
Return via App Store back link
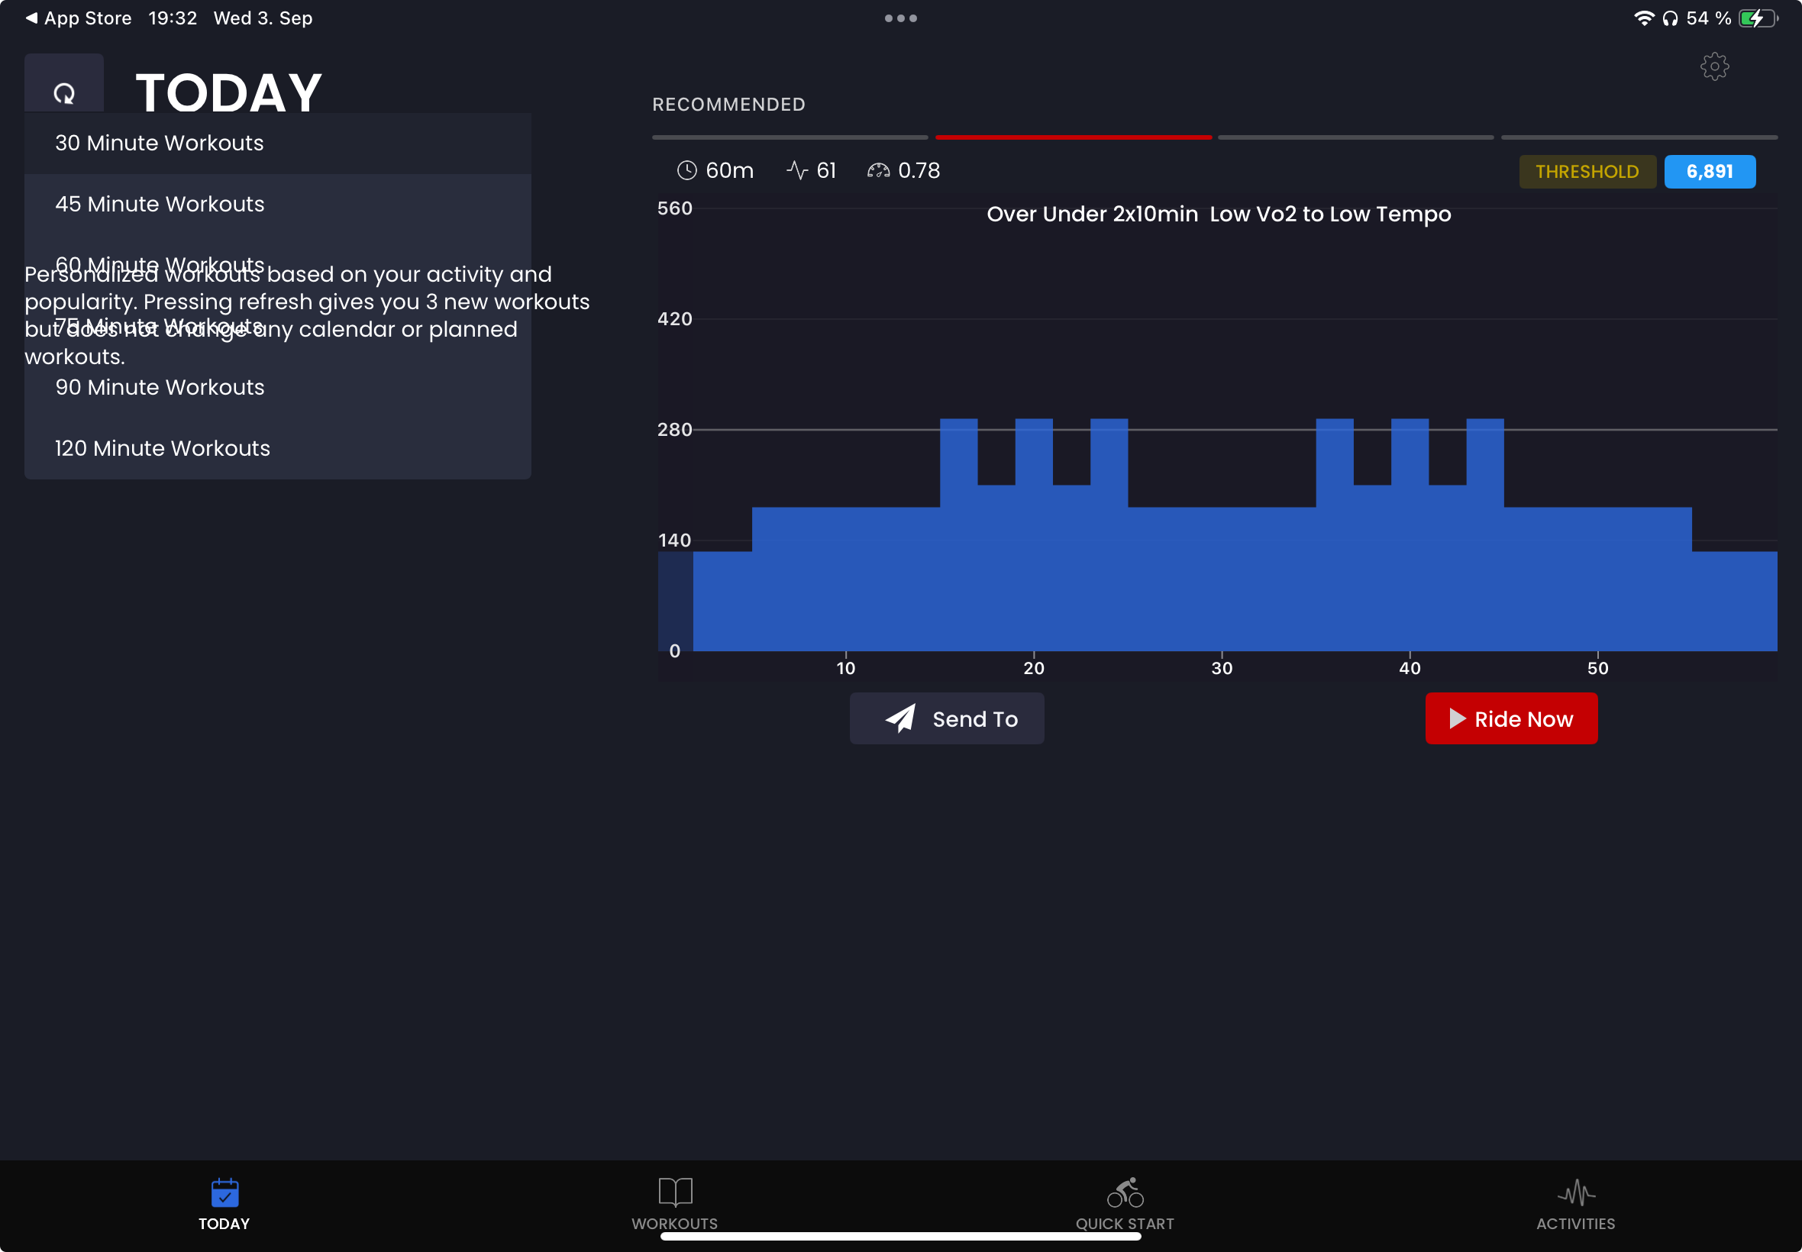coord(79,18)
